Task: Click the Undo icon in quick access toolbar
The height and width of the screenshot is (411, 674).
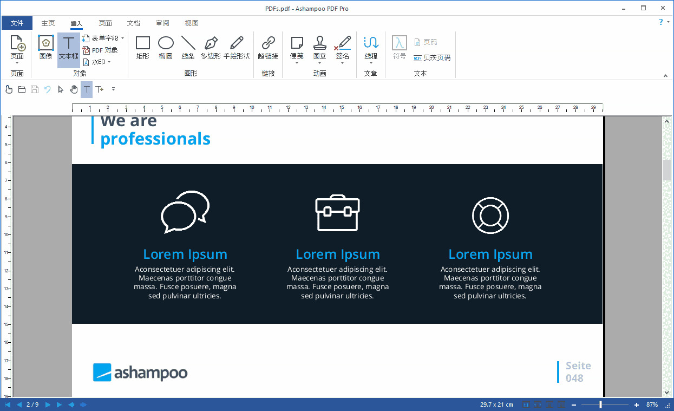Action: (48, 89)
